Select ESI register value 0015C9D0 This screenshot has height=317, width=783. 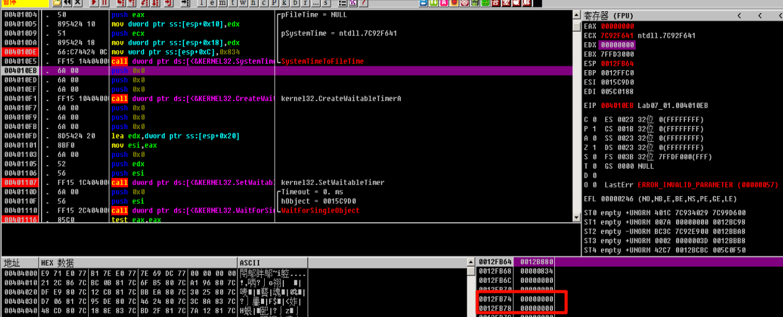617,82
